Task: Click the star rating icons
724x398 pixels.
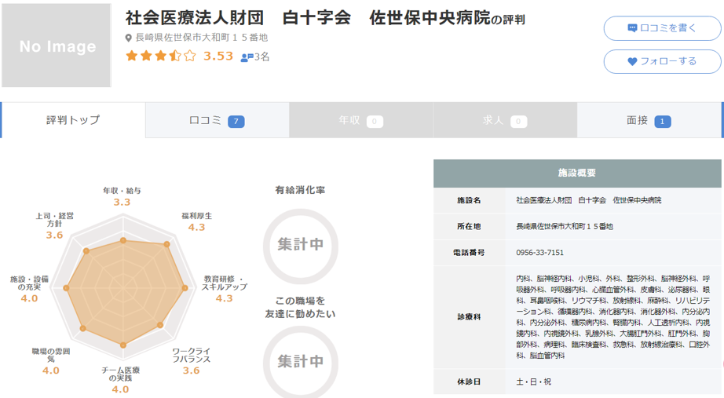Action: pos(161,57)
